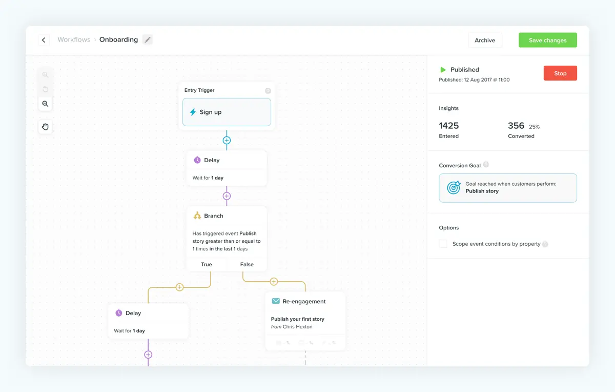This screenshot has width=615, height=392.
Task: Add a step below the True branch
Action: pos(179,287)
